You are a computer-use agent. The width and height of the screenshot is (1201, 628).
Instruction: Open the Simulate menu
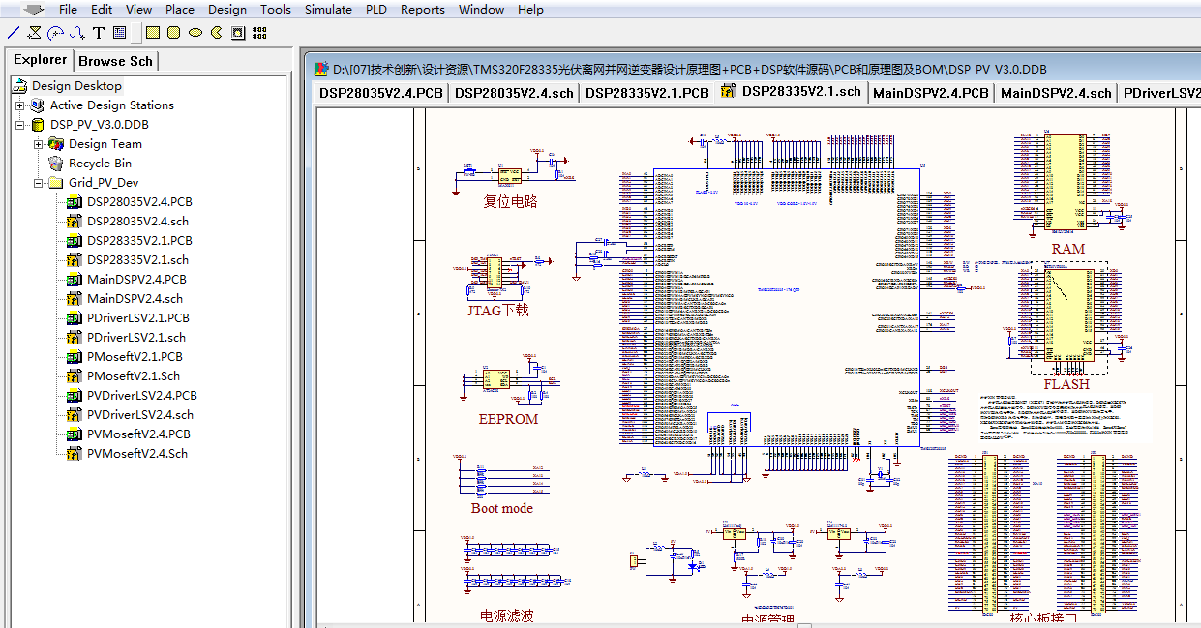click(x=328, y=9)
